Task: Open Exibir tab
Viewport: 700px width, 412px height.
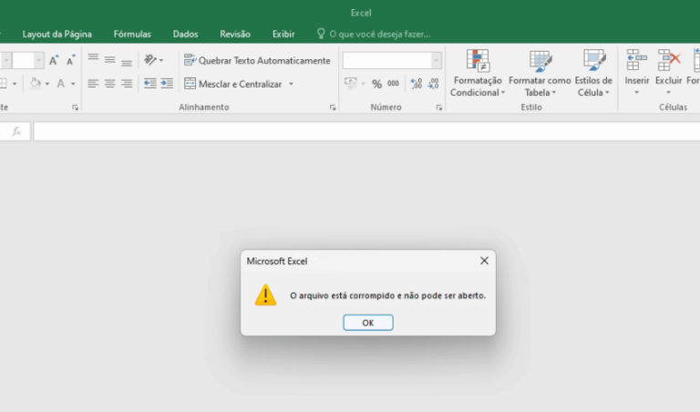Action: 283,34
